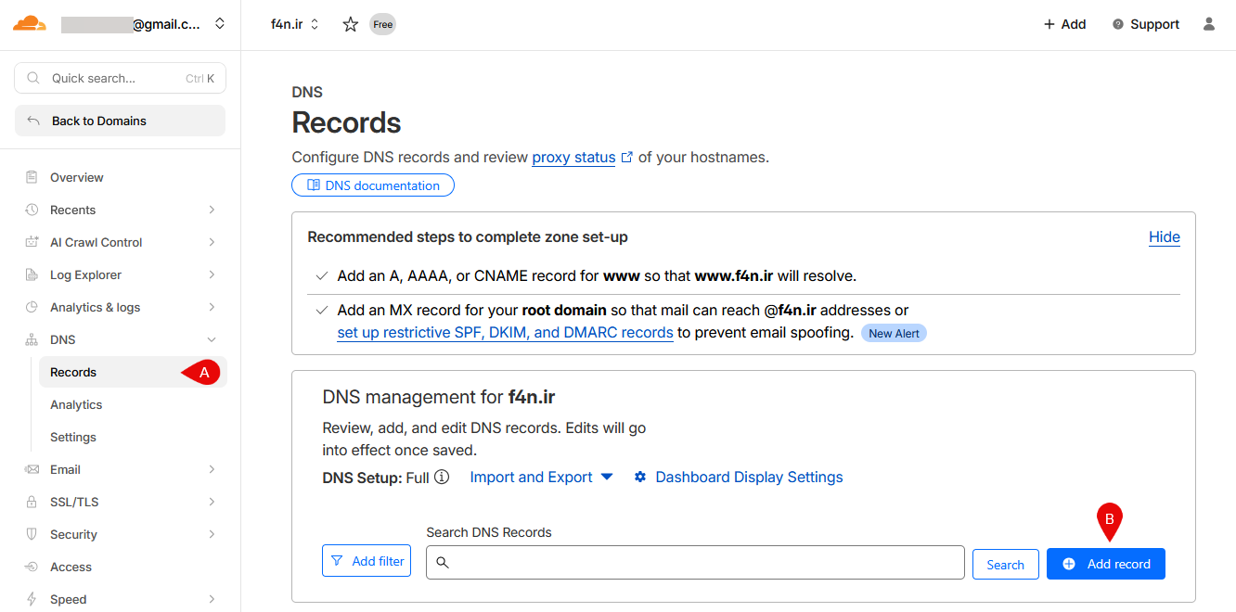1236x612 pixels.
Task: Star the f4n.ir domain
Action: click(x=350, y=25)
